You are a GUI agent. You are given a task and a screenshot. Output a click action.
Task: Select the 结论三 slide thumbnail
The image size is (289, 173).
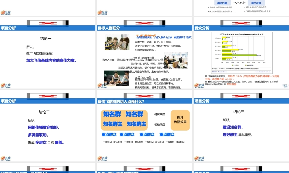241,126
